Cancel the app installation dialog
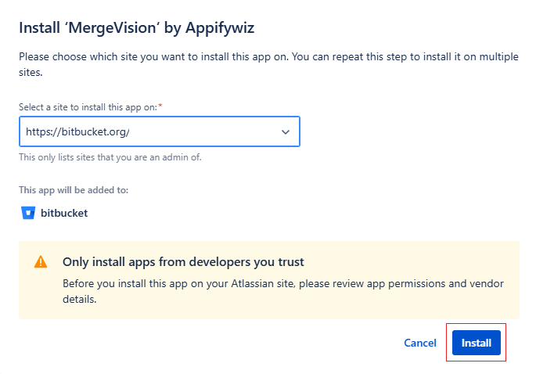This screenshot has width=536, height=374. pyautogui.click(x=420, y=343)
